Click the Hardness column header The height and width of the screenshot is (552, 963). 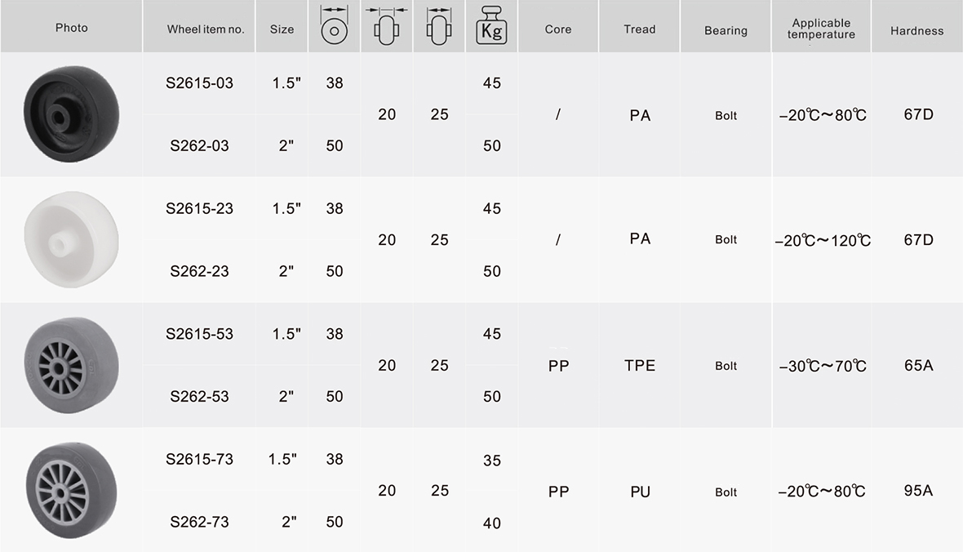pyautogui.click(x=917, y=30)
